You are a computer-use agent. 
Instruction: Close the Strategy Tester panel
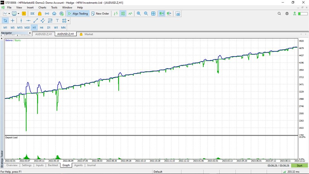click(x=2, y=38)
